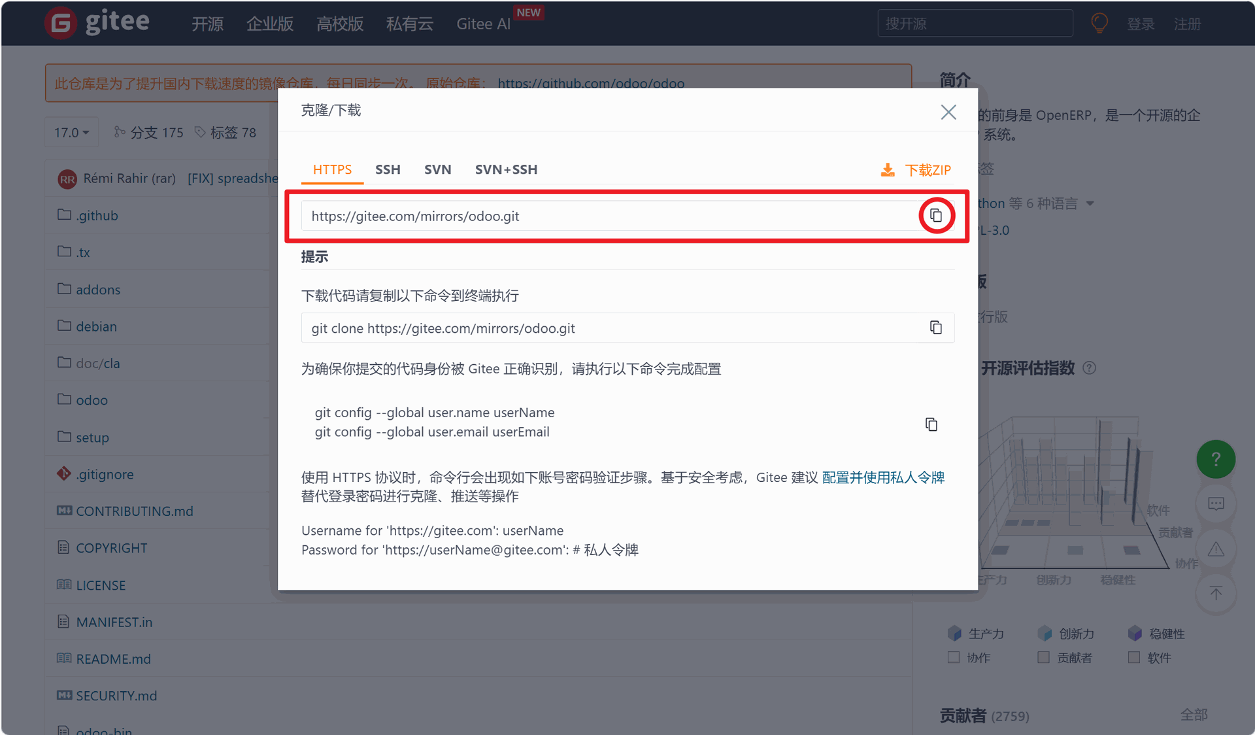Open the 高校版 menu item
The height and width of the screenshot is (735, 1255).
tap(340, 24)
